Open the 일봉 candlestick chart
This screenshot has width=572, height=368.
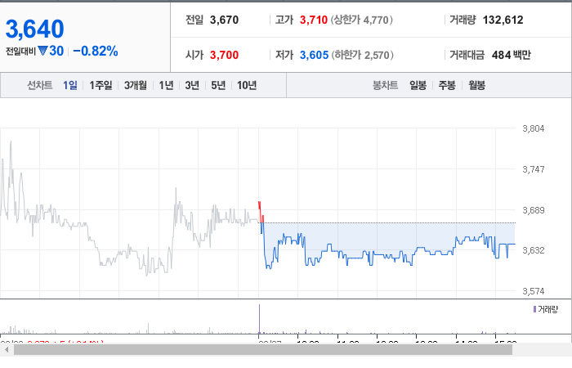418,85
